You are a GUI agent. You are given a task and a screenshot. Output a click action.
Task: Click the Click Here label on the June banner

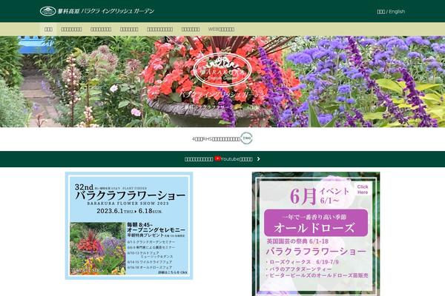coord(363,189)
